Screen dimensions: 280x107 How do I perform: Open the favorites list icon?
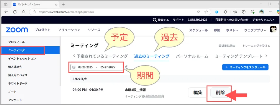click(235, 12)
